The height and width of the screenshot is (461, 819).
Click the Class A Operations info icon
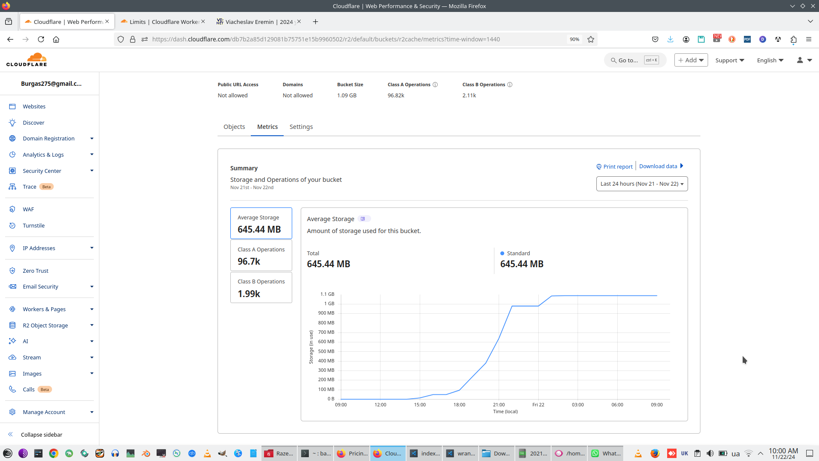tap(435, 85)
